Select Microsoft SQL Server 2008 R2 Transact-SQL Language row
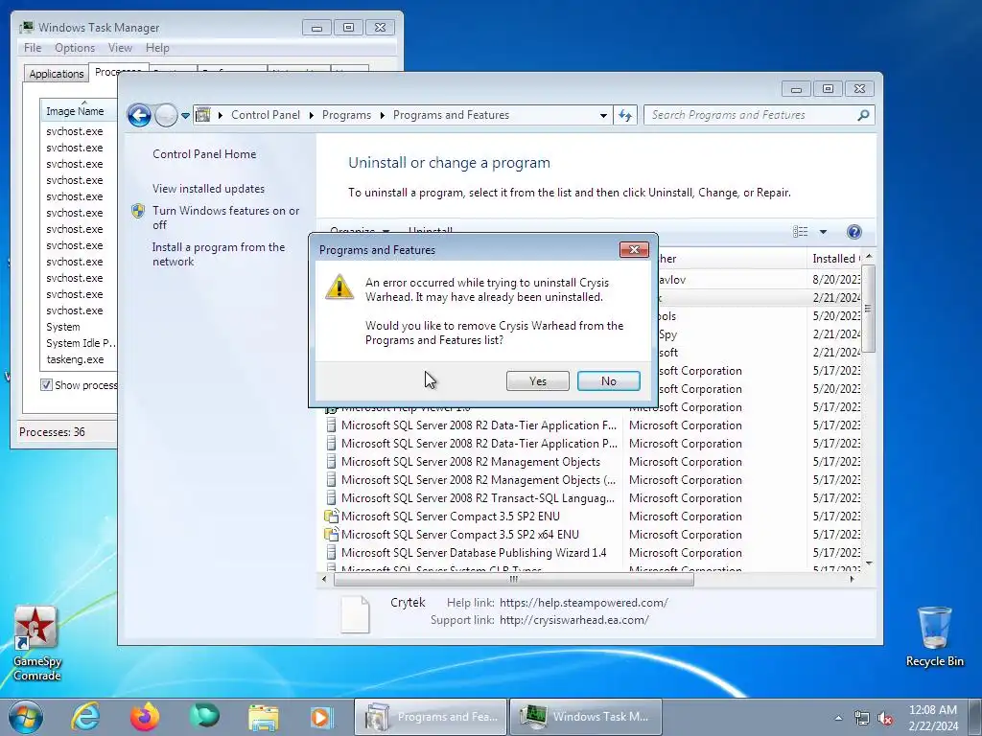 tap(478, 498)
